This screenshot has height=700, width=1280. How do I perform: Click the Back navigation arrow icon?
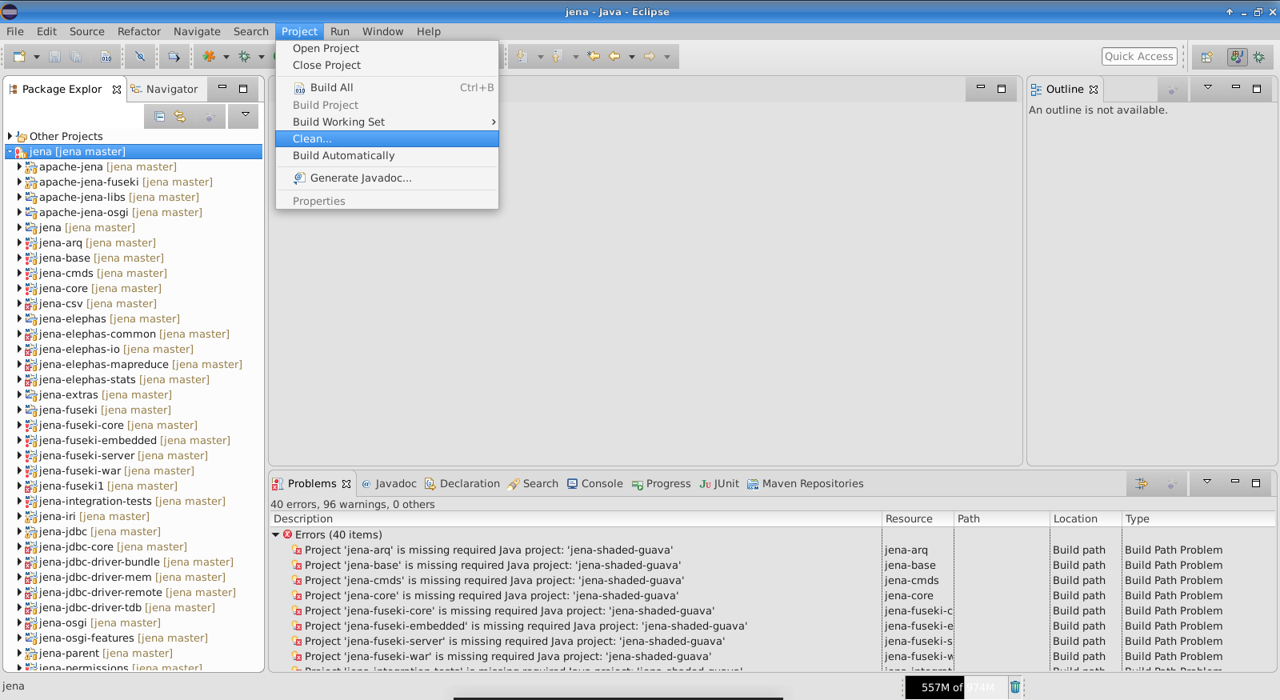pyautogui.click(x=614, y=57)
